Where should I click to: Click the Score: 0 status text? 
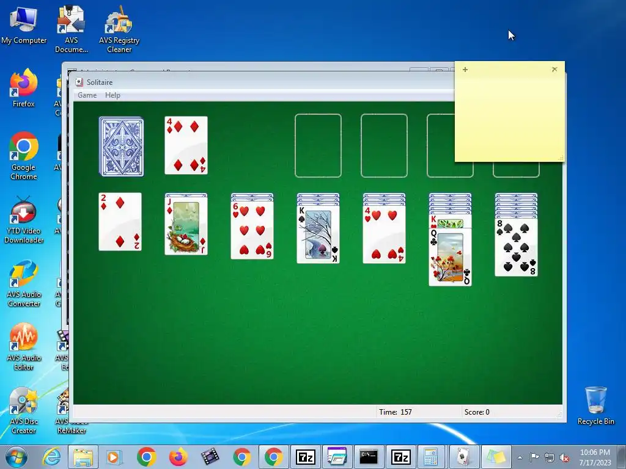coord(477,412)
